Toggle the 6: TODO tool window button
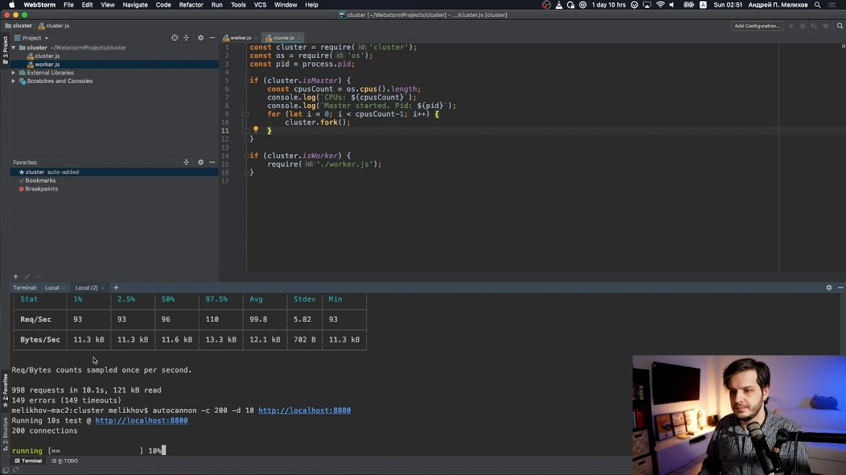This screenshot has height=475, width=846. pos(65,460)
